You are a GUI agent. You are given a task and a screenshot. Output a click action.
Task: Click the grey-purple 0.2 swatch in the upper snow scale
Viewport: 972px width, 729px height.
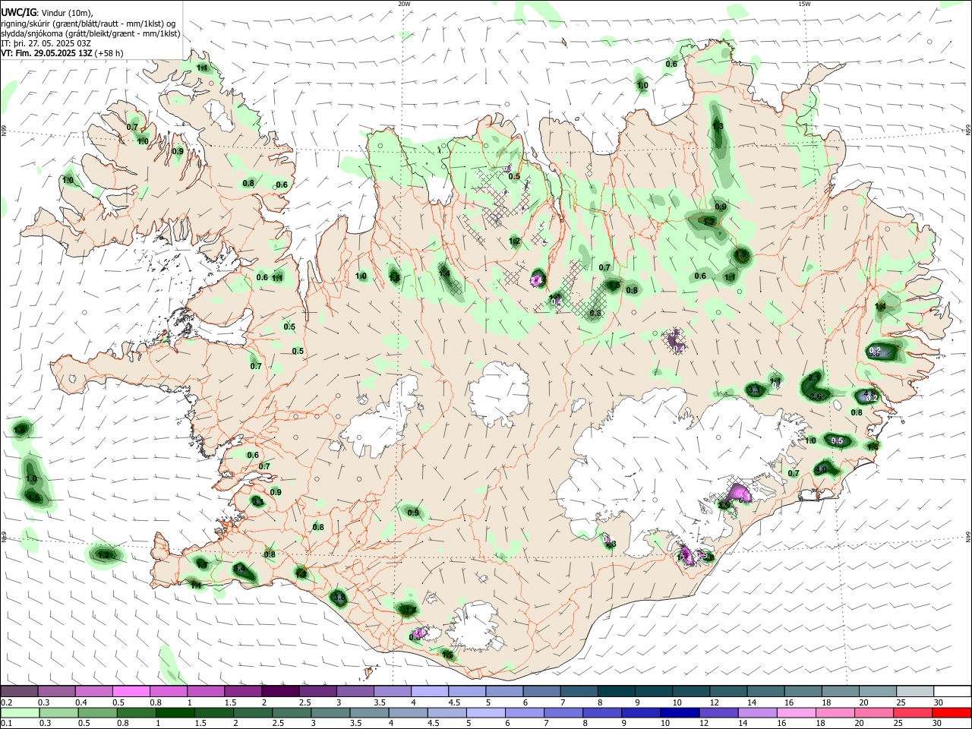pyautogui.click(x=19, y=692)
